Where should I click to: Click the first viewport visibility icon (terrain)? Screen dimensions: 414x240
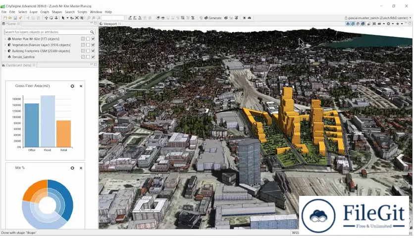tap(348, 24)
